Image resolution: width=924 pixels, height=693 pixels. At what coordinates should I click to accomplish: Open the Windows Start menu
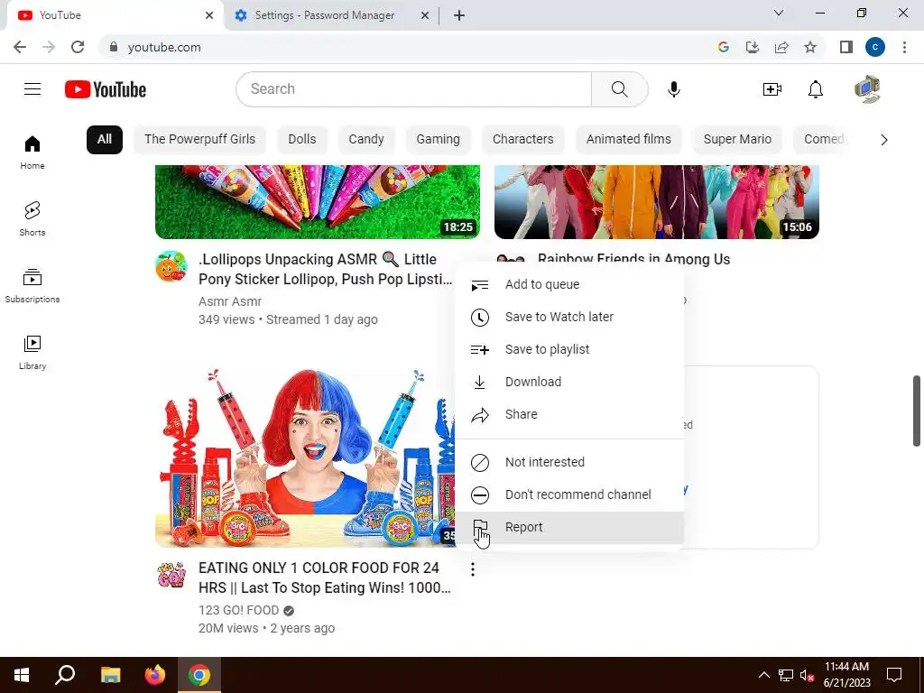tap(22, 675)
